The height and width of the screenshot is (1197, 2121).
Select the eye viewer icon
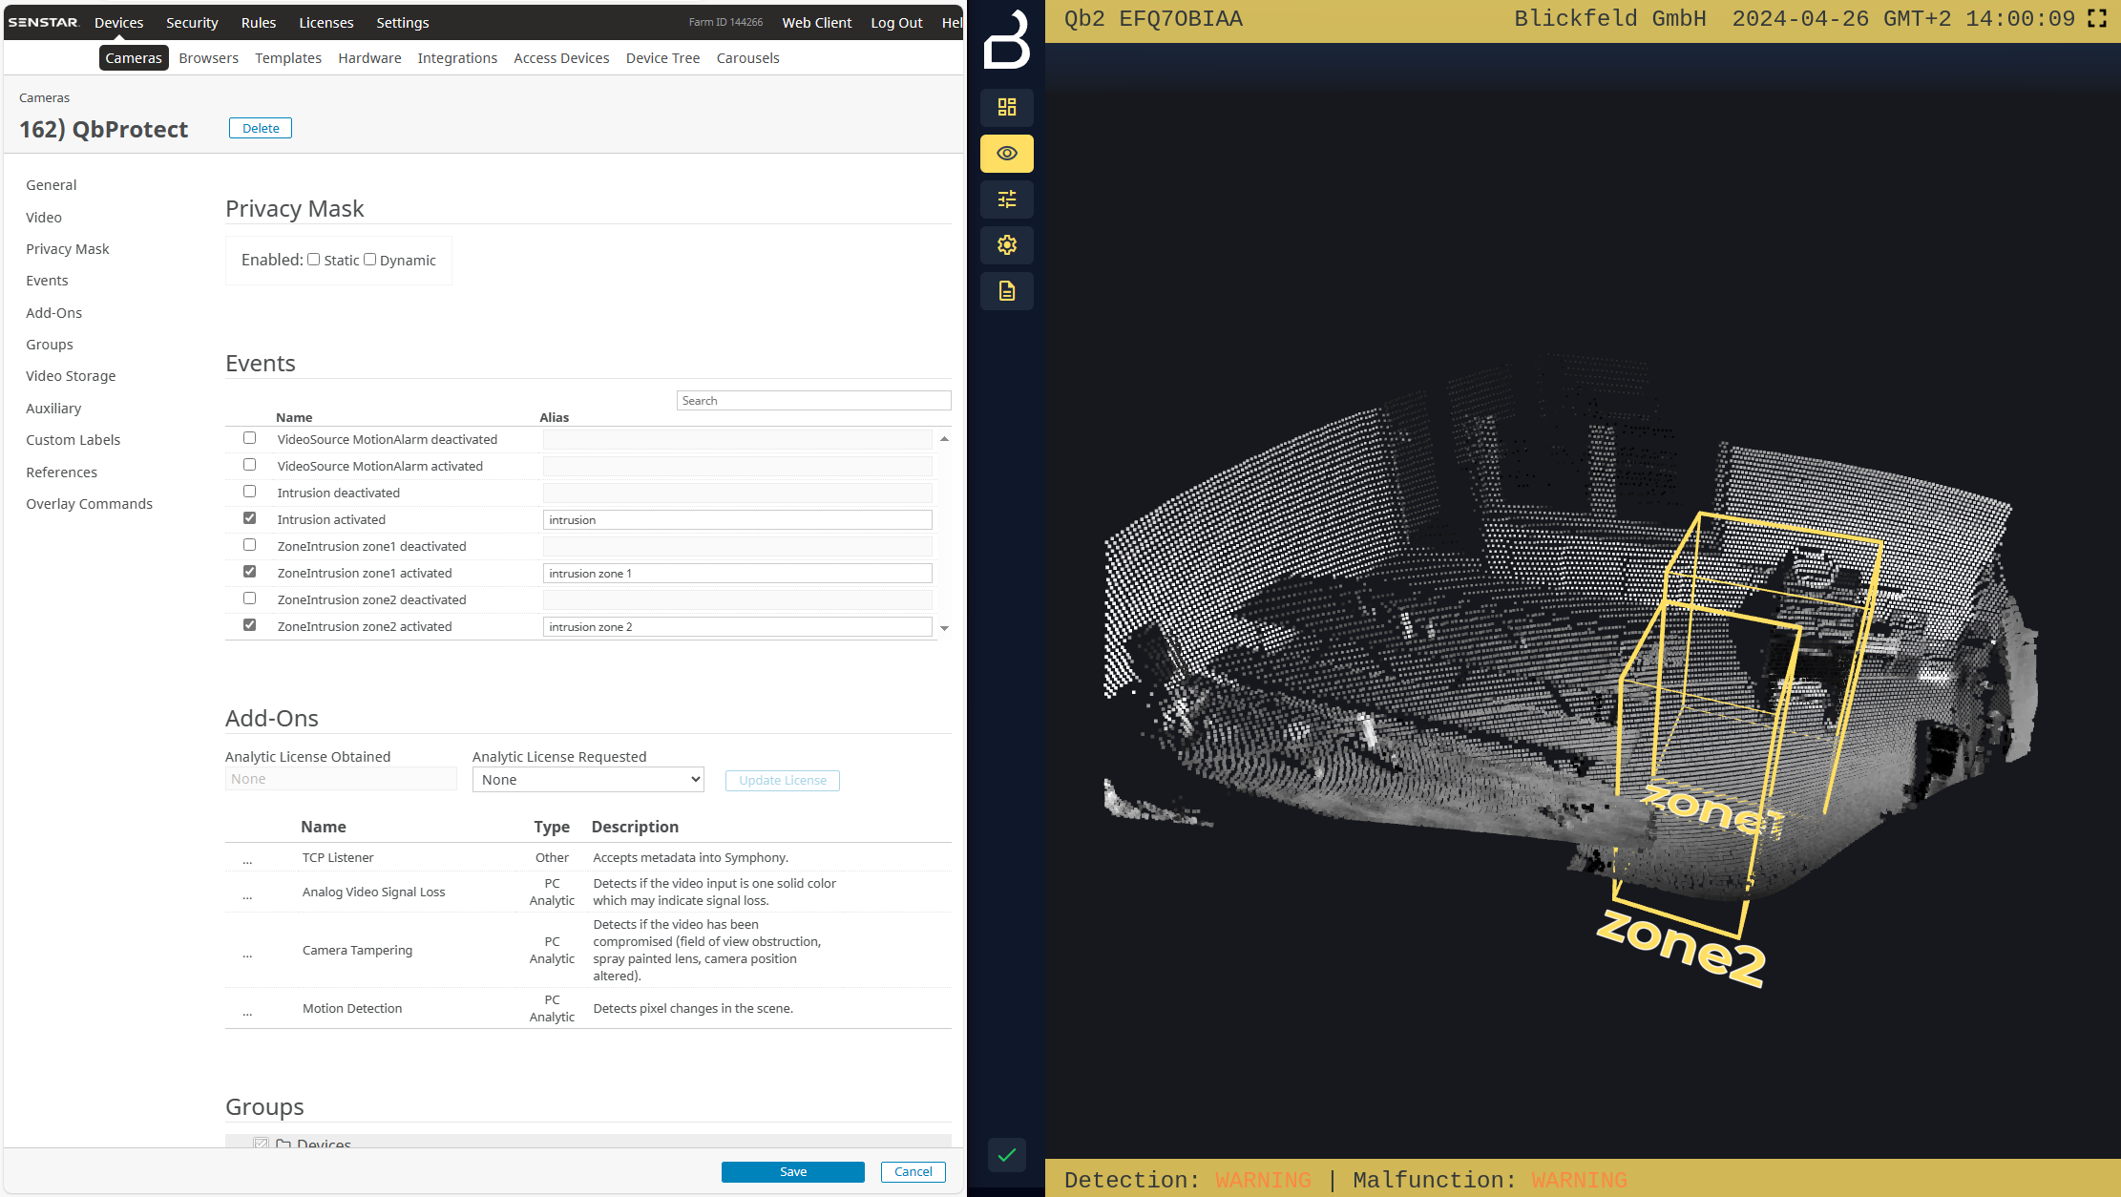tap(1007, 154)
